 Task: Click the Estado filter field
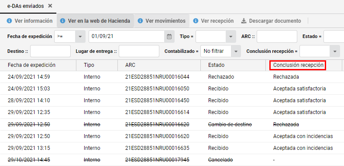pos(334,36)
